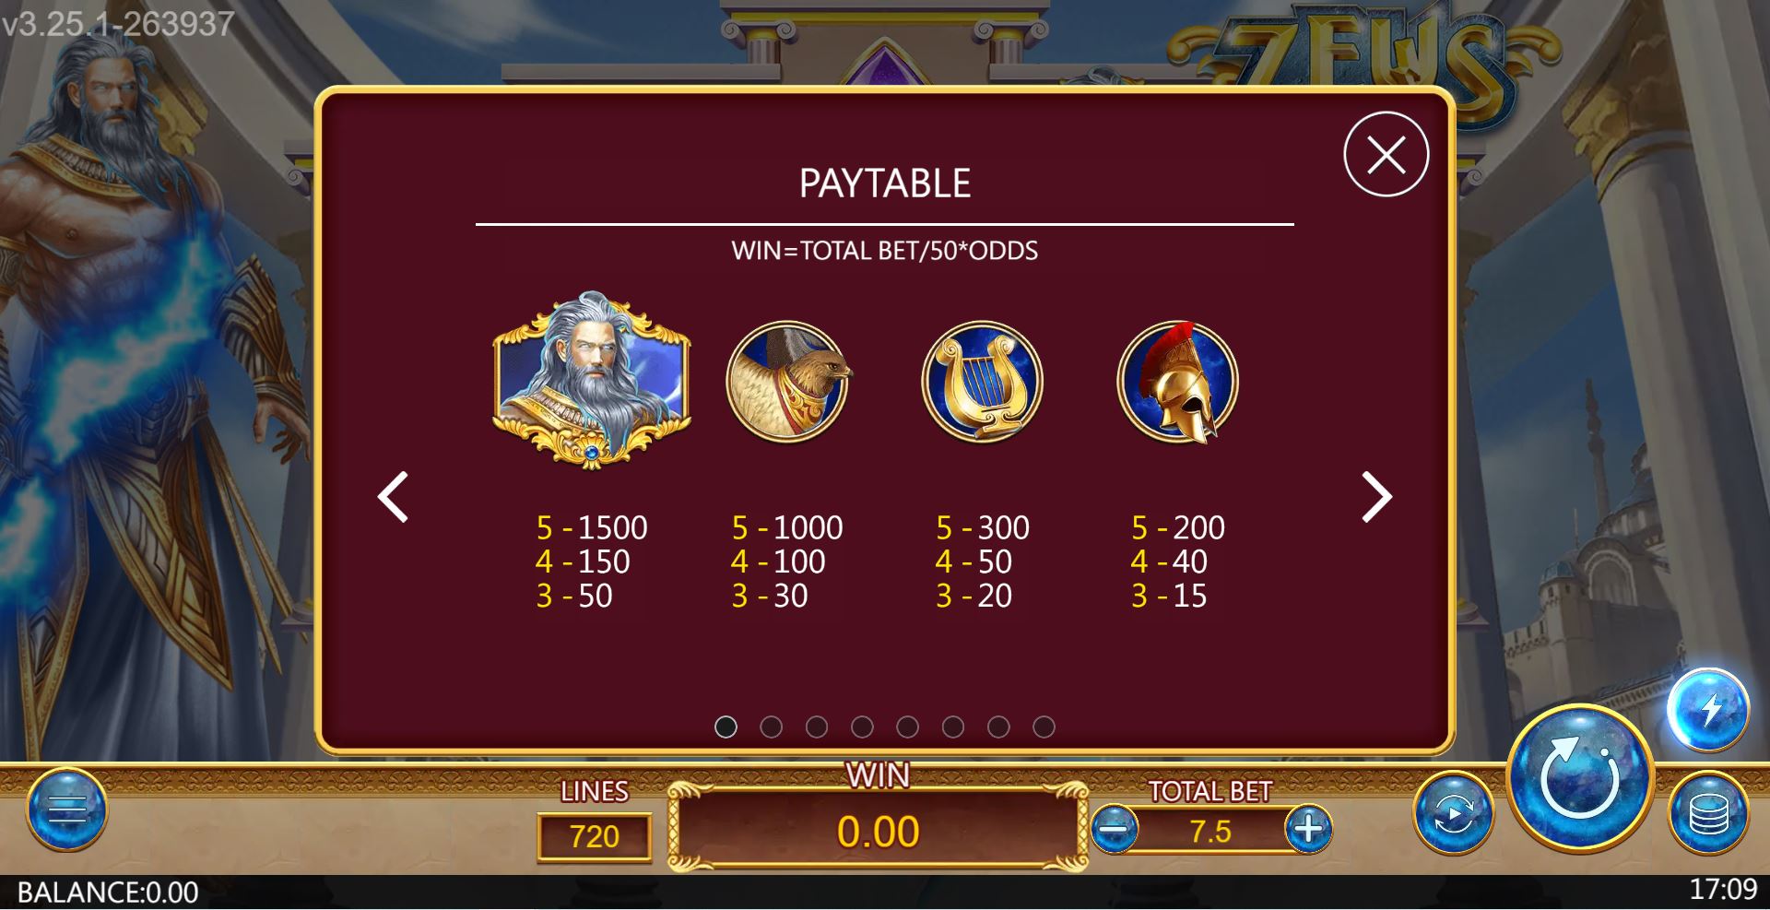Start a spin with the large spin orb
Image resolution: width=1770 pixels, height=910 pixels.
pyautogui.click(x=1580, y=778)
